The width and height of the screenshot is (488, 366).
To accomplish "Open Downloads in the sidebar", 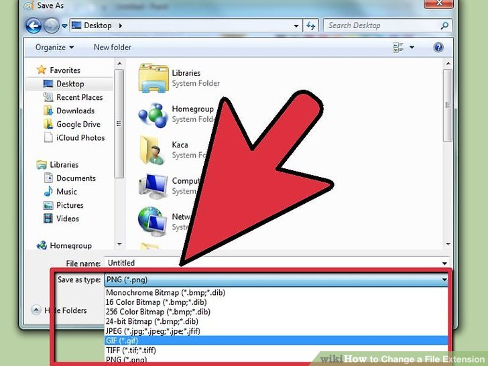I will 75,111.
